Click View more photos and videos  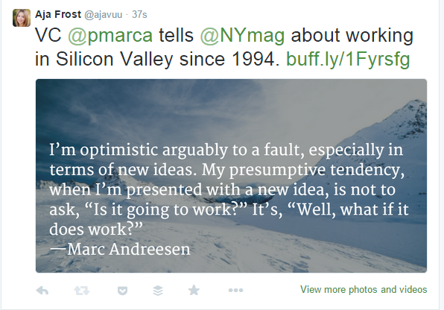pos(364,290)
